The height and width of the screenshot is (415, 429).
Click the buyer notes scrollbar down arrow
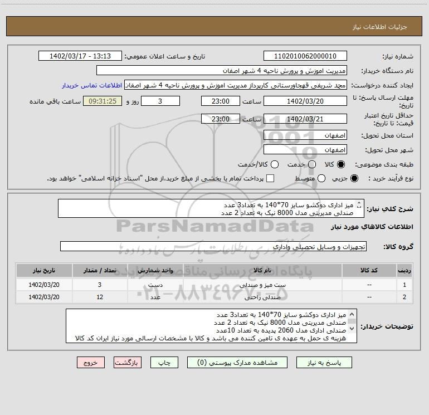352,329
